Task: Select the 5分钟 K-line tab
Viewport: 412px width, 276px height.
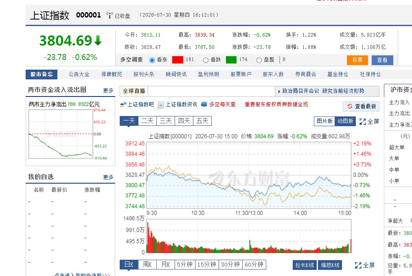Action: (x=185, y=265)
